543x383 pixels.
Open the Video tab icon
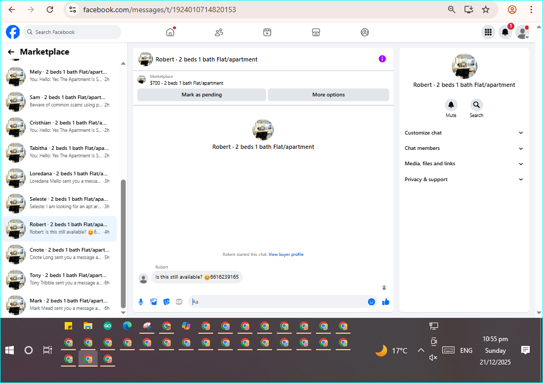click(267, 32)
